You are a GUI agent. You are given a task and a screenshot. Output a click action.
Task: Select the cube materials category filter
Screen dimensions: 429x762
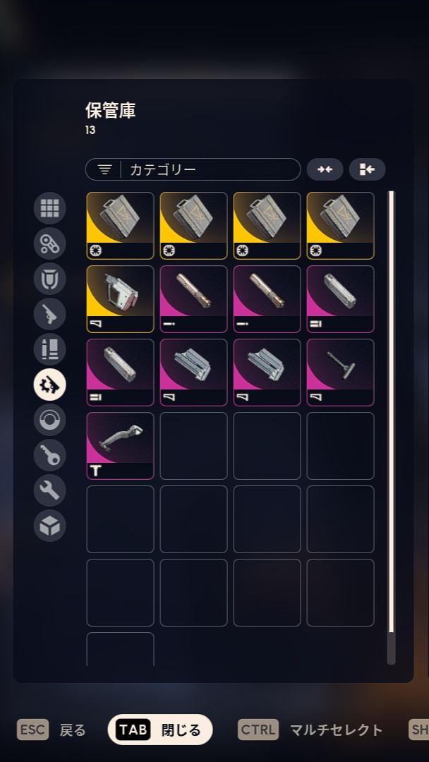point(49,526)
